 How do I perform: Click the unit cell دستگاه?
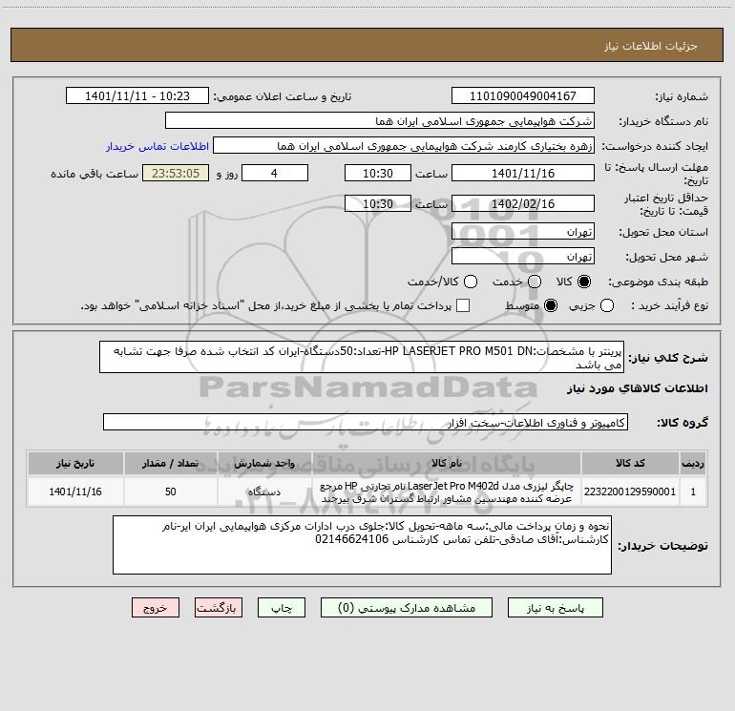coord(264,491)
